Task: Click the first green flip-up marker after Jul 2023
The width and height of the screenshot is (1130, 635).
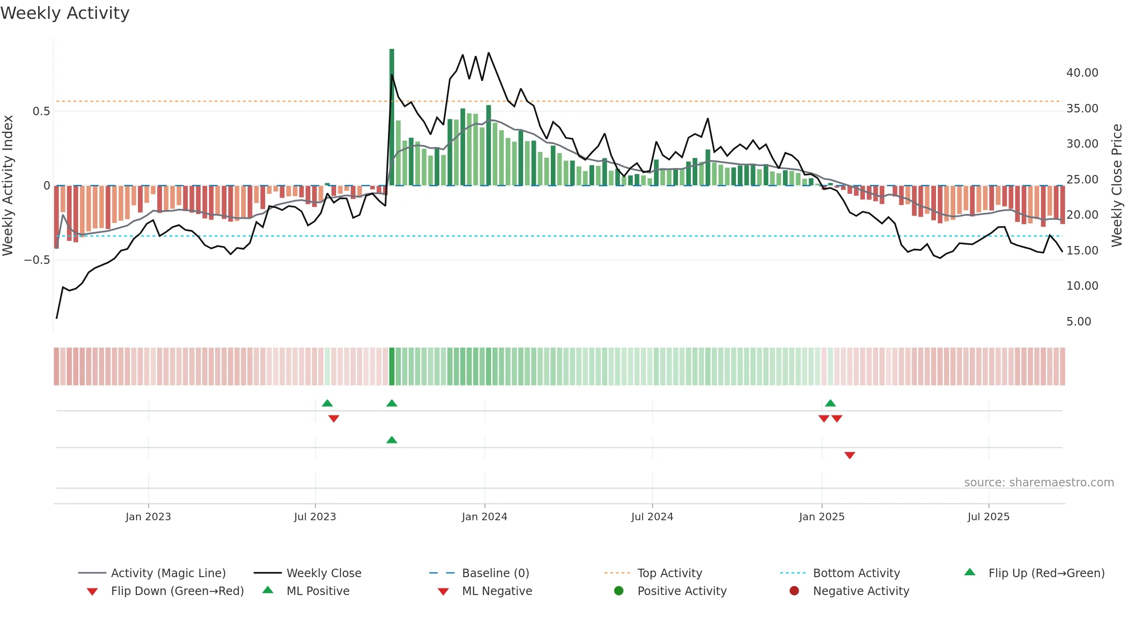Action: click(327, 403)
